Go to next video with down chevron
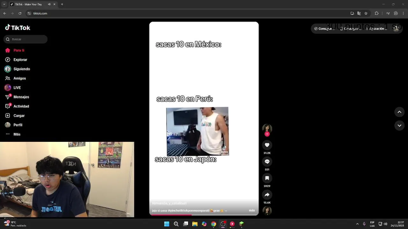 pyautogui.click(x=399, y=126)
